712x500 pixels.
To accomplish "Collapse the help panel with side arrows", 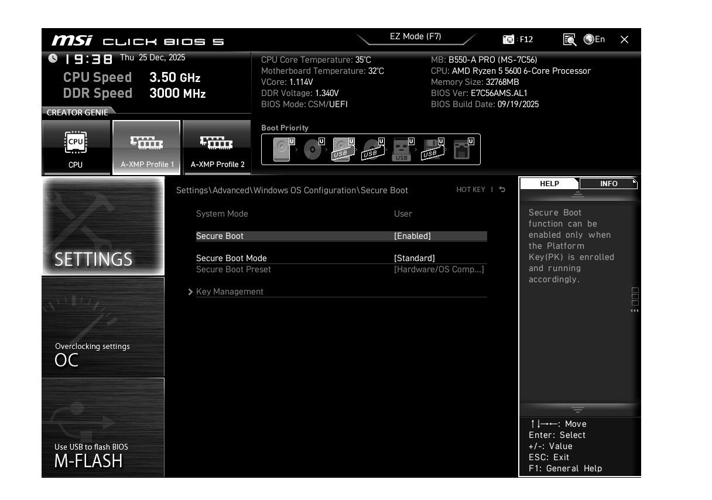I will click(x=635, y=311).
